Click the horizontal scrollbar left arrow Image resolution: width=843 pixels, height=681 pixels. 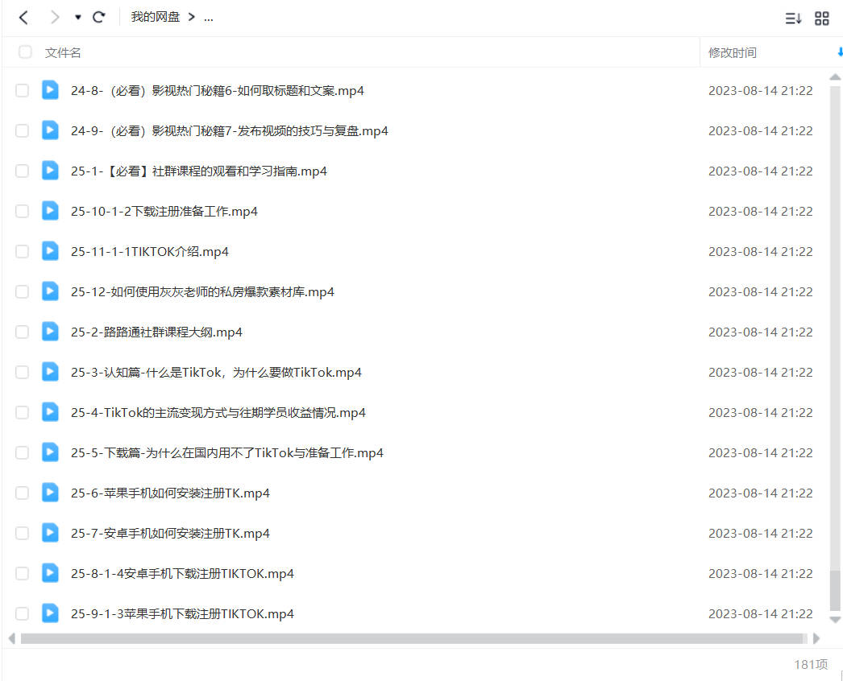(x=12, y=638)
